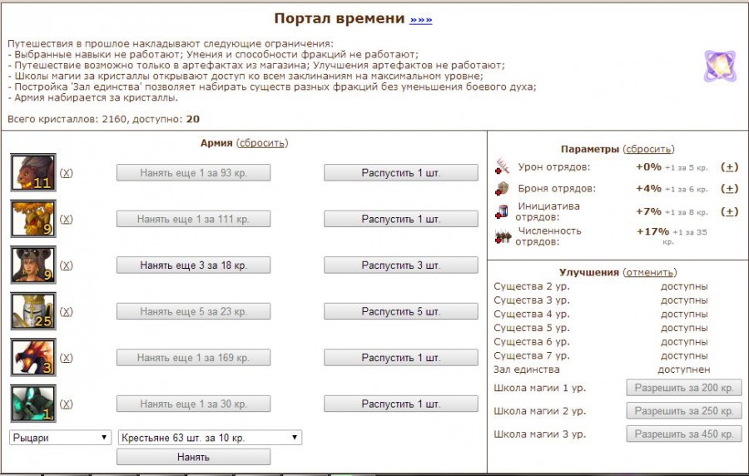Click the bear-hood woman portrait with 9 units
Image resolution: width=749 pixels, height=476 pixels.
point(33,265)
